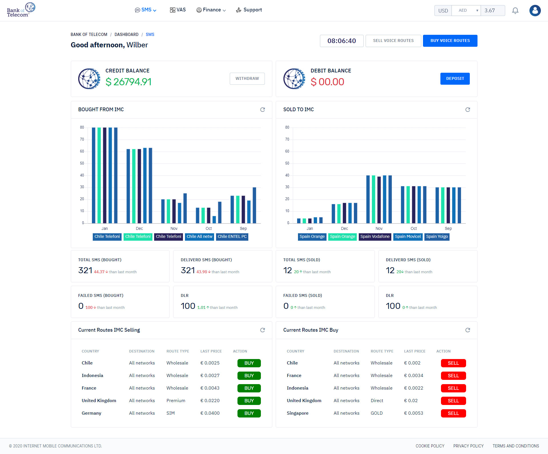Refresh the Bought From IMC chart
Screen dimensions: 548x454
click(263, 110)
